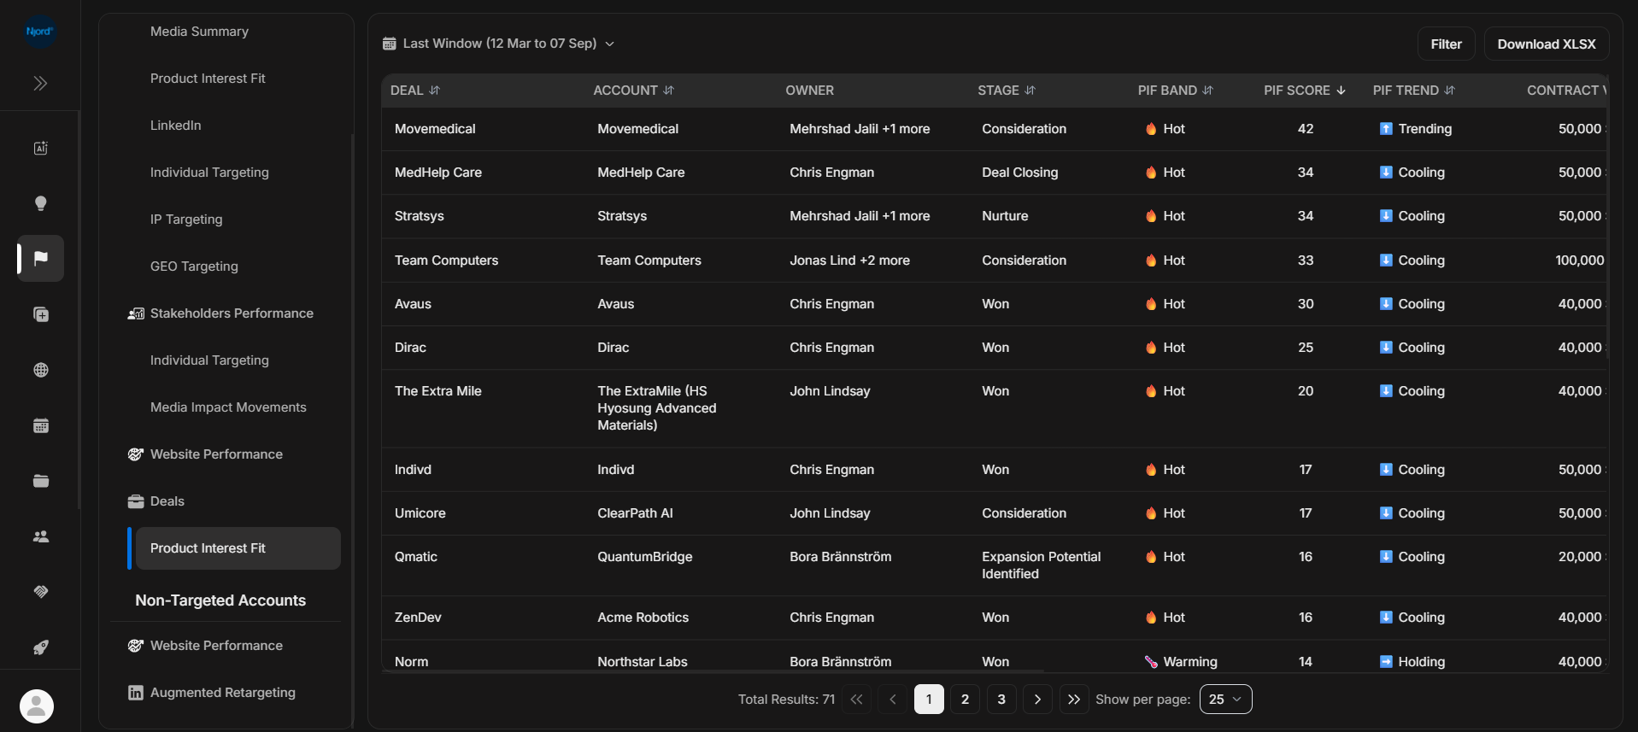
Task: Open the people icon in the rail
Action: tap(40, 536)
